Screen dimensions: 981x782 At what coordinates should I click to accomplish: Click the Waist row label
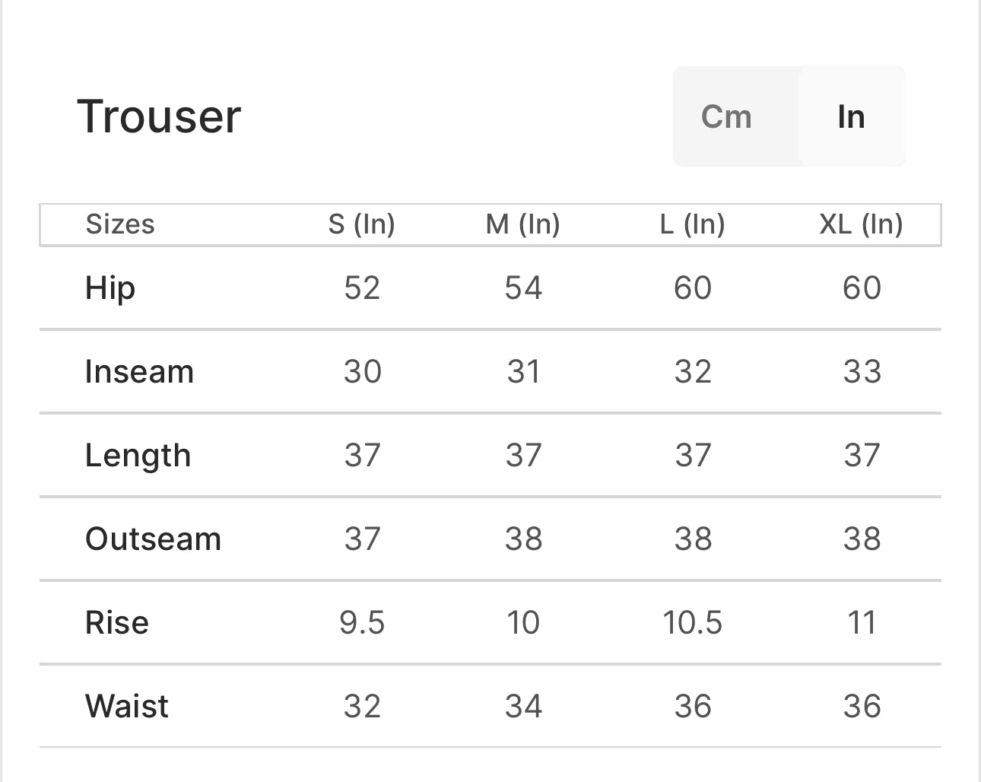(x=127, y=707)
